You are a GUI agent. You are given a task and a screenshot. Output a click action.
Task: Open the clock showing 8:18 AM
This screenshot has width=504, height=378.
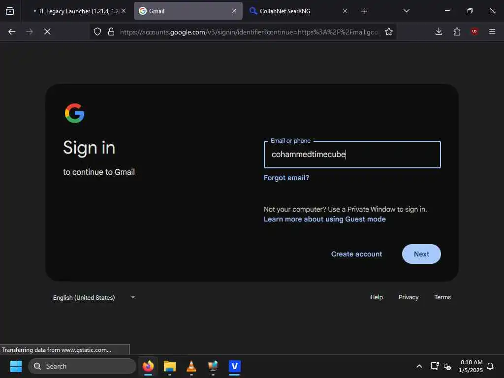471,366
